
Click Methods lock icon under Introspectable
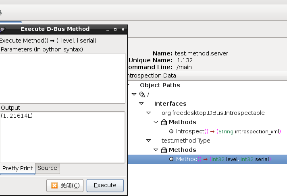[x=164, y=122]
